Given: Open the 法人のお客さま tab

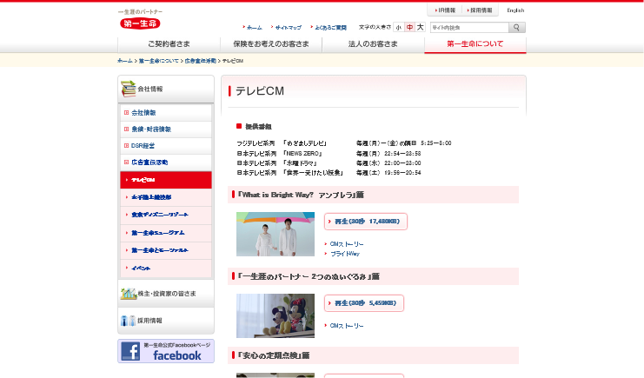Looking at the screenshot, I should coord(373,44).
